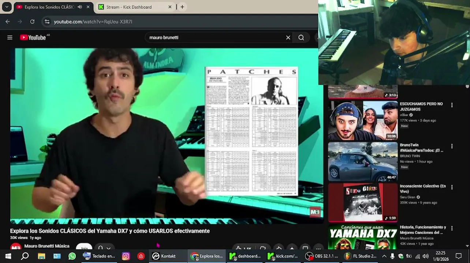470x263 pixels.
Task: Open options for ESCUCHAMOS PERO NO JUZGAMOS
Action: pyautogui.click(x=452, y=105)
